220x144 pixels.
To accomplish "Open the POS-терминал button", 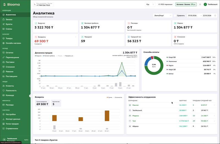I will (x=166, y=4).
